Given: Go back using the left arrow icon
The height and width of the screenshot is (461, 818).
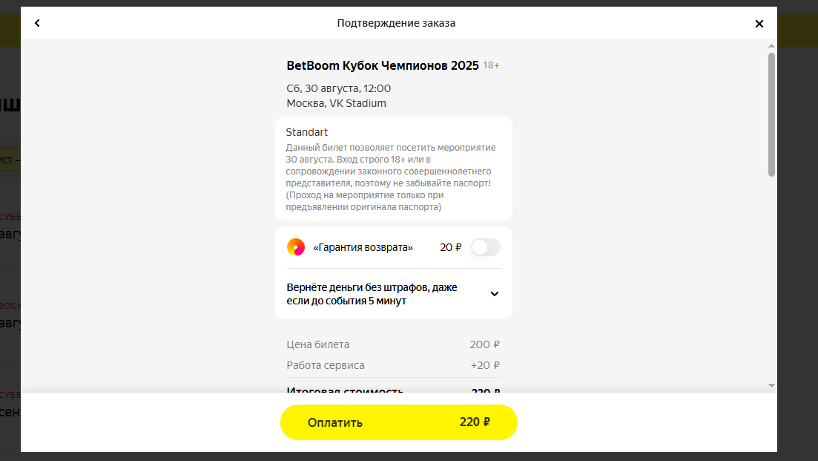Looking at the screenshot, I should [x=37, y=23].
